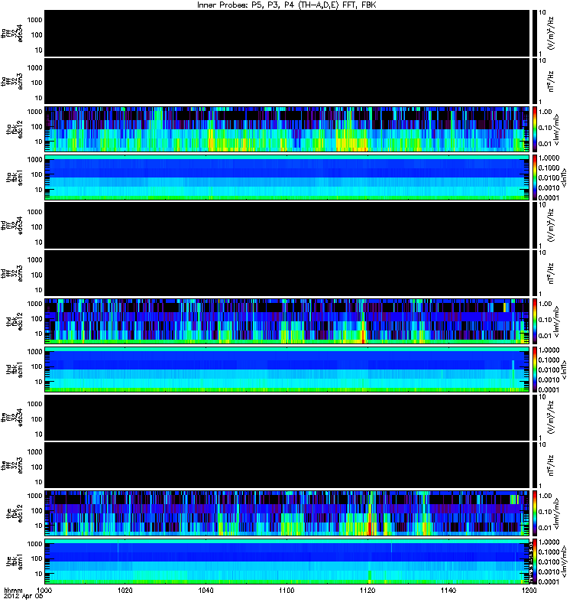573x612 pixels.
Task: Click the "the fbk scm1" axis label
Action: pos(15,562)
